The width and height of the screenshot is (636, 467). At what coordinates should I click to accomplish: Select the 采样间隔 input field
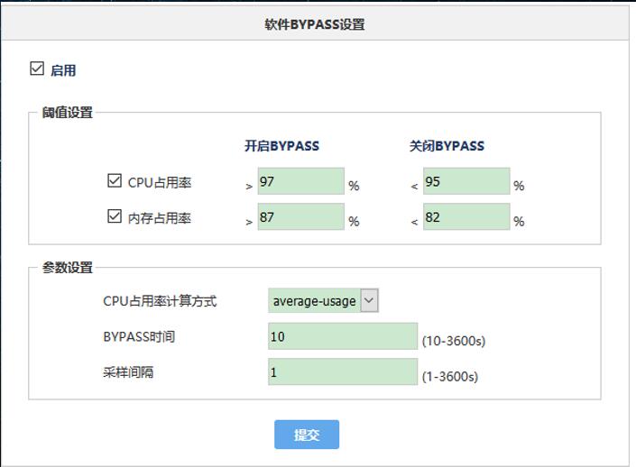[342, 371]
